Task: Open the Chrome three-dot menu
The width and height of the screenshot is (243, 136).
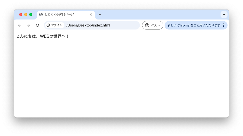Action: 224,25
